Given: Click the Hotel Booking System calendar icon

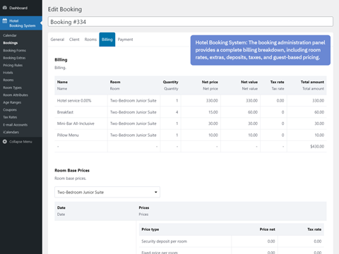Looking at the screenshot, I should [x=5, y=20].
